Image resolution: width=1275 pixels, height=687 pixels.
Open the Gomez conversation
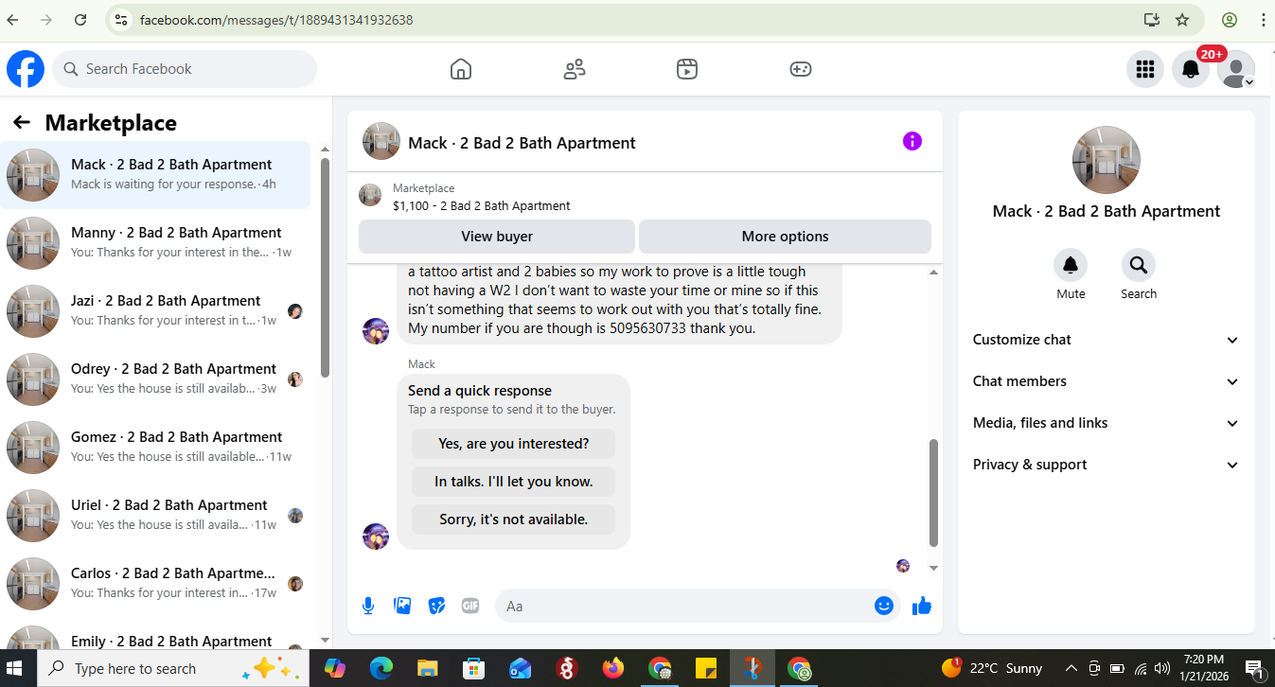(155, 447)
